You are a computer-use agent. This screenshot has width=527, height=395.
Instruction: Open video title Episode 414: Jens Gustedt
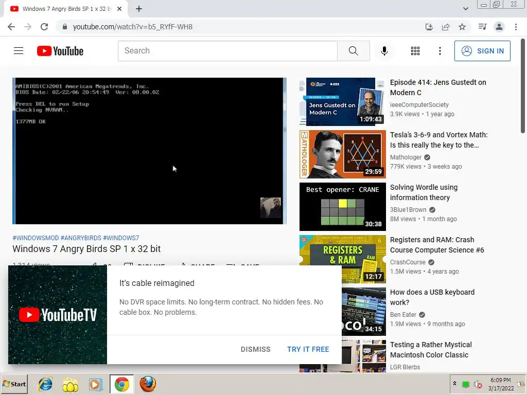coord(438,87)
